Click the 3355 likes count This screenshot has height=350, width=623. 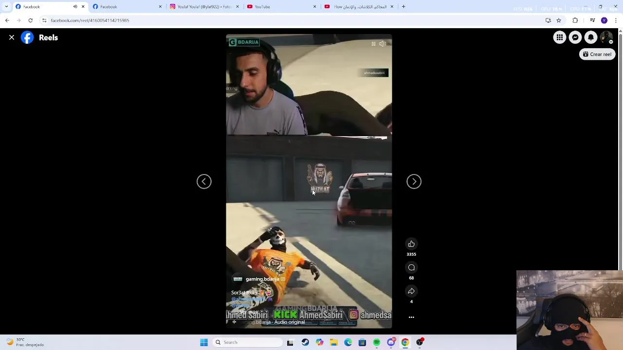click(411, 254)
